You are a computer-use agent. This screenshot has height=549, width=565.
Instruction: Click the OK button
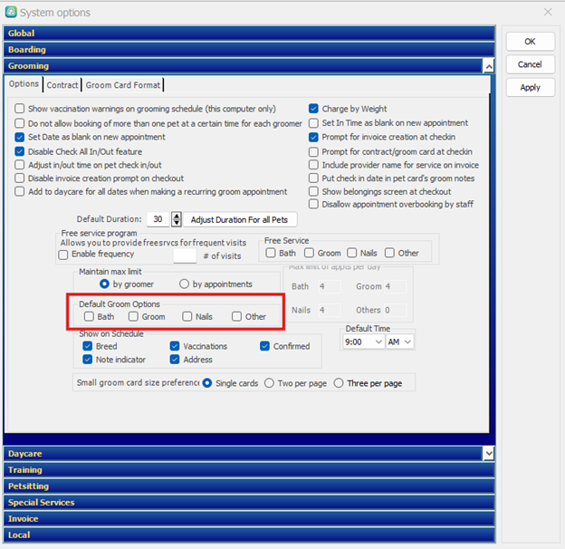[x=530, y=42]
